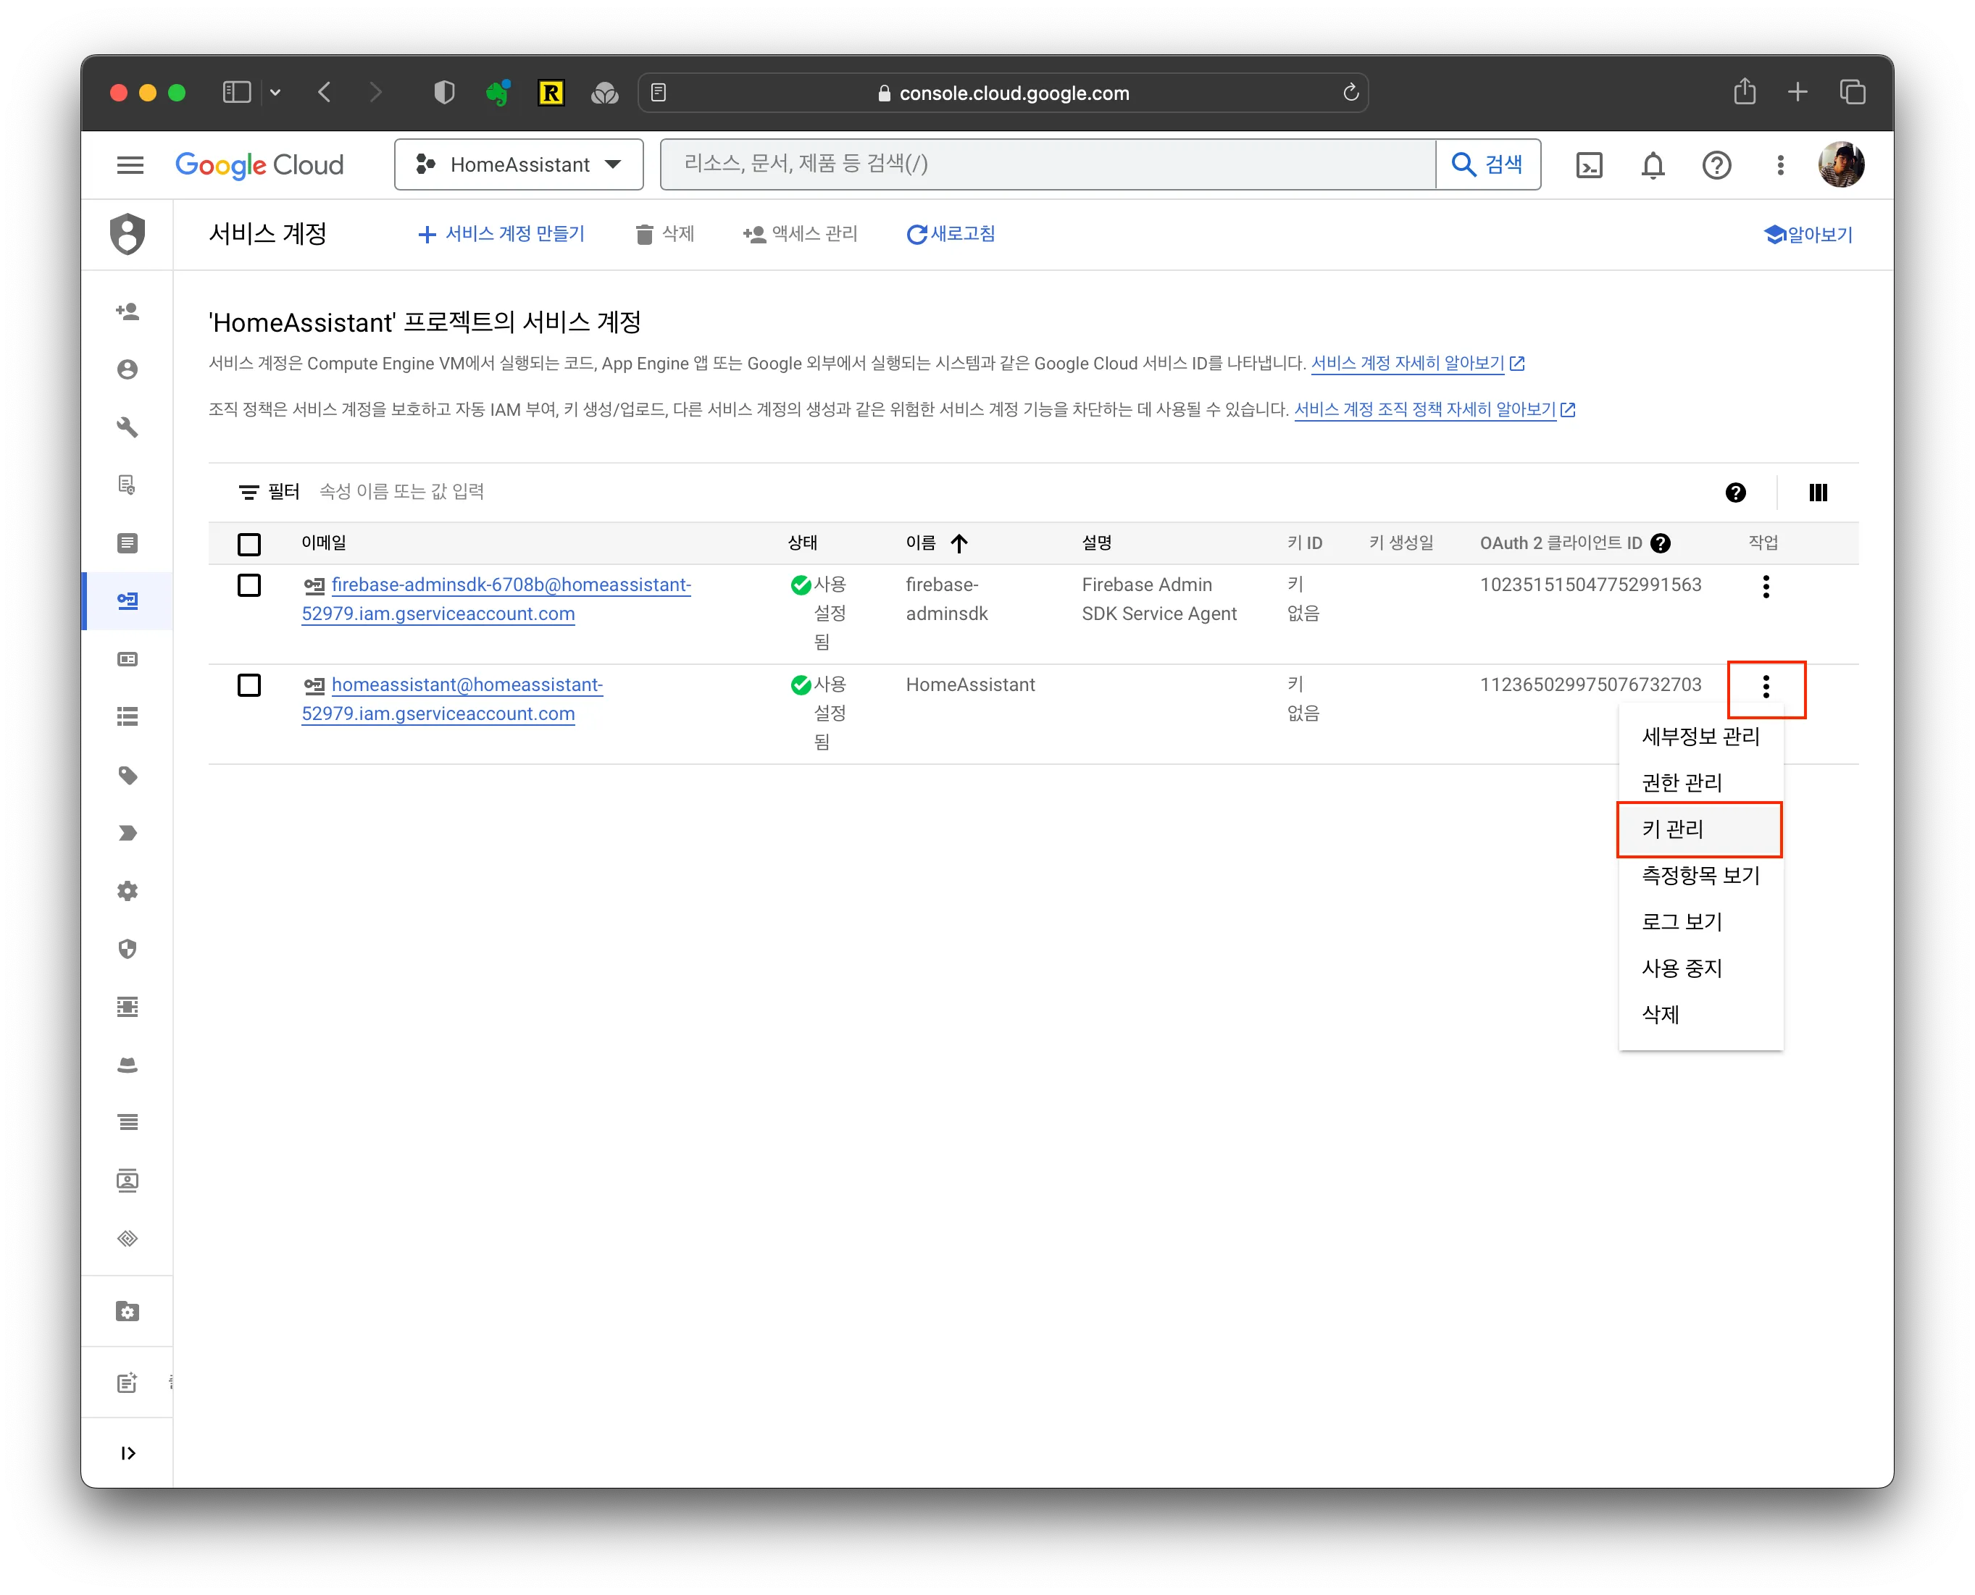Click the IAM shield icon in sidebar header

(x=128, y=233)
